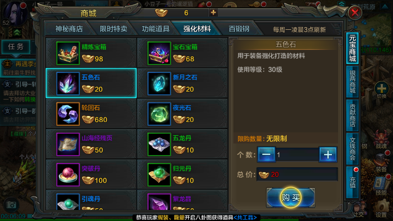Pick the 轮回石 item icon
The image size is (393, 221).
pos(68,114)
